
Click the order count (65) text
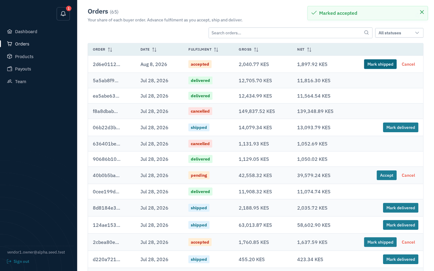point(114,12)
